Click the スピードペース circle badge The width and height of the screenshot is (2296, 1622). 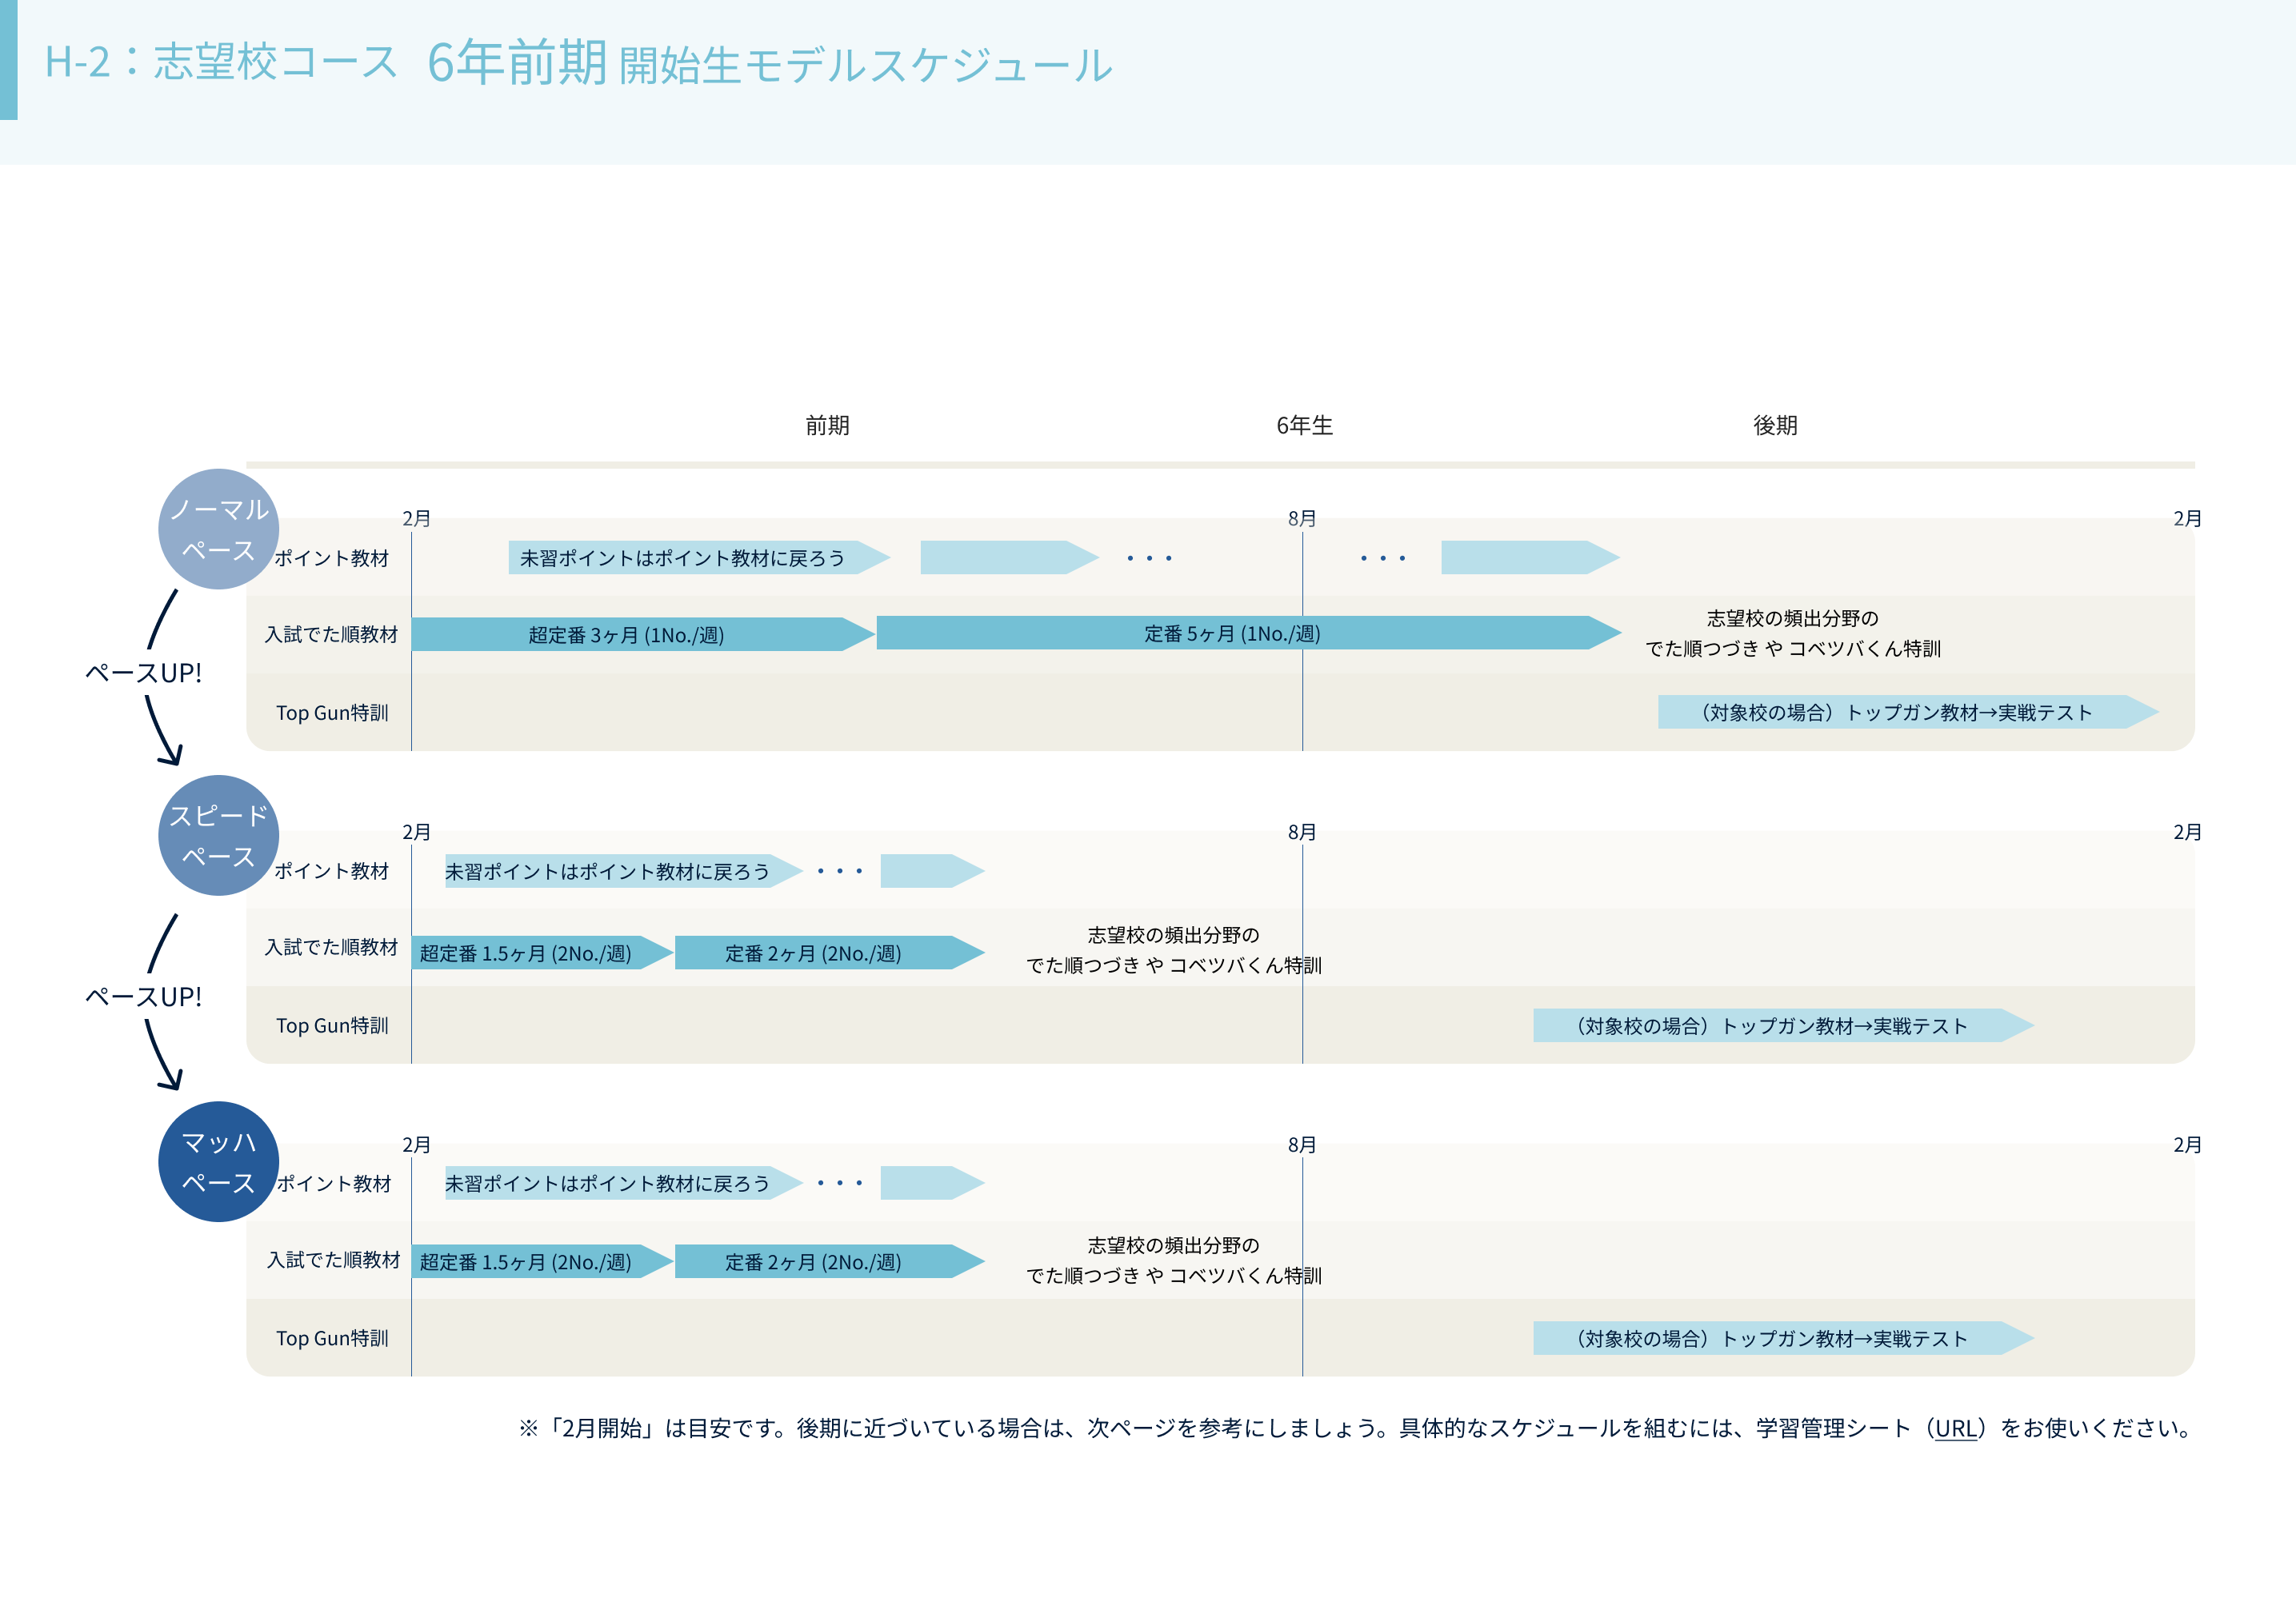(218, 835)
